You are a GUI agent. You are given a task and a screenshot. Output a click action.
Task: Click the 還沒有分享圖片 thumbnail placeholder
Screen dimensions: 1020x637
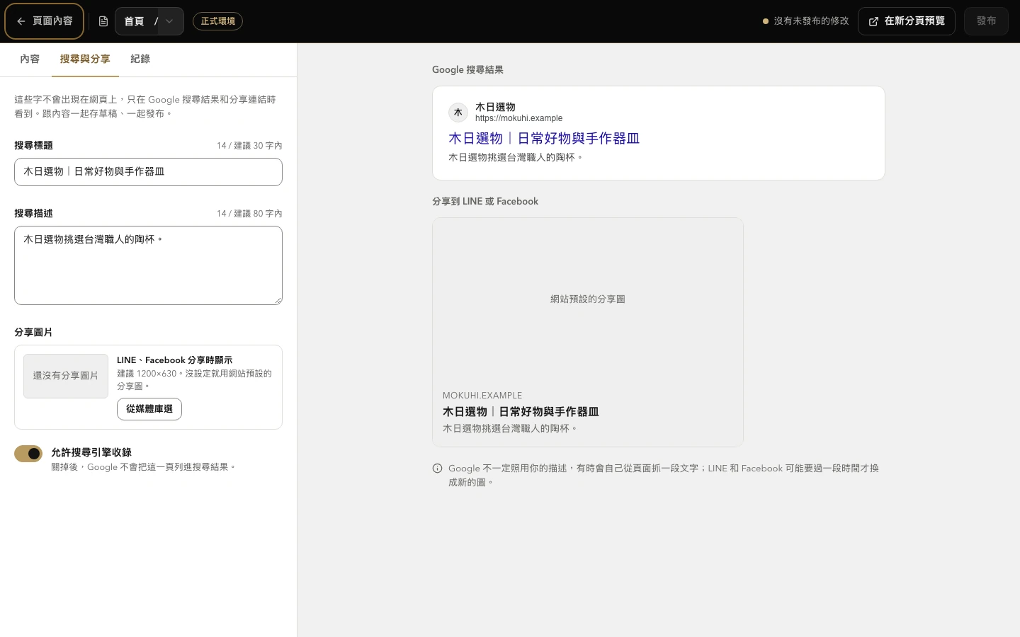pyautogui.click(x=66, y=376)
